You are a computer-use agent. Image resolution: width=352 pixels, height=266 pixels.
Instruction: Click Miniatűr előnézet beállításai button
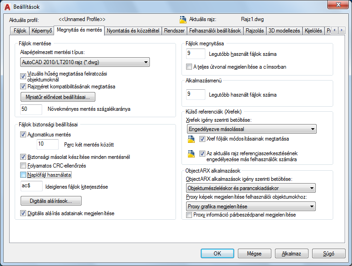point(58,97)
